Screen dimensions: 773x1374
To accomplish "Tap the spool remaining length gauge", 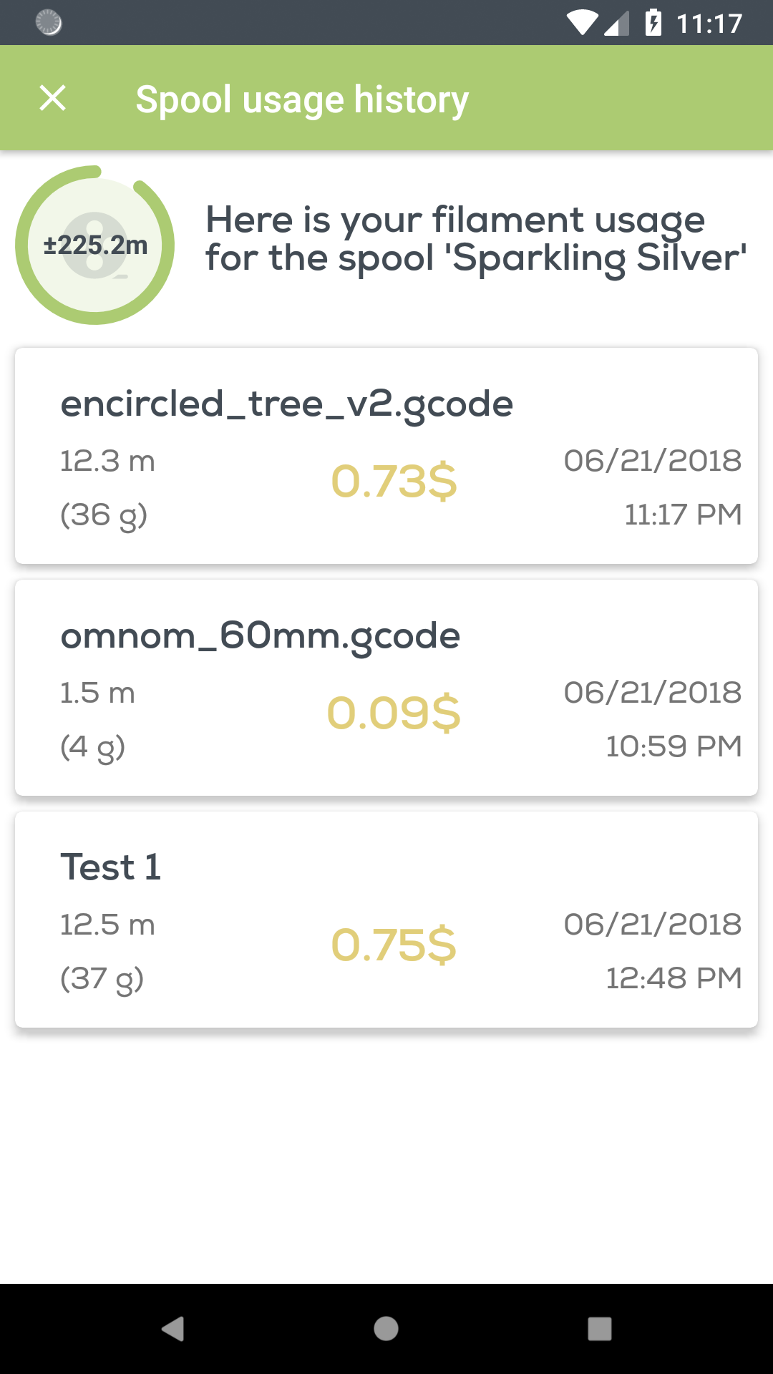I will (95, 245).
